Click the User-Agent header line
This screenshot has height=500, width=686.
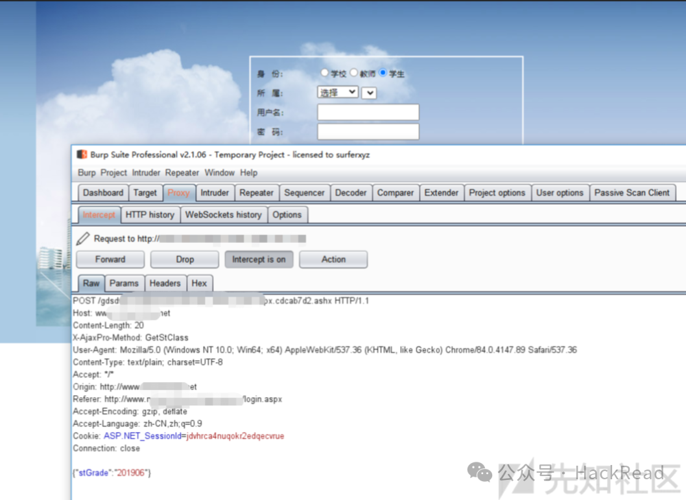[x=325, y=350]
